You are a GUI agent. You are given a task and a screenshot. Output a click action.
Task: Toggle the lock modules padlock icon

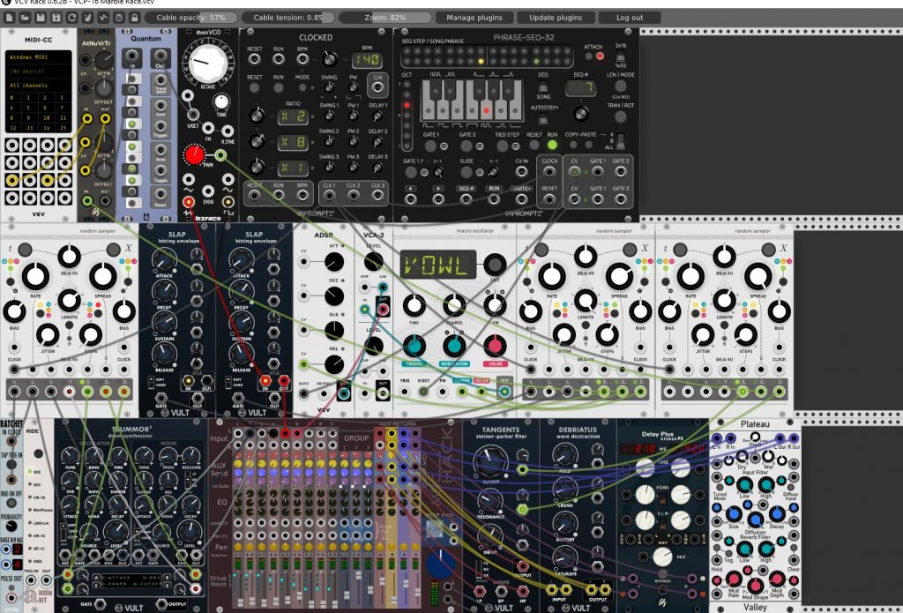point(134,18)
